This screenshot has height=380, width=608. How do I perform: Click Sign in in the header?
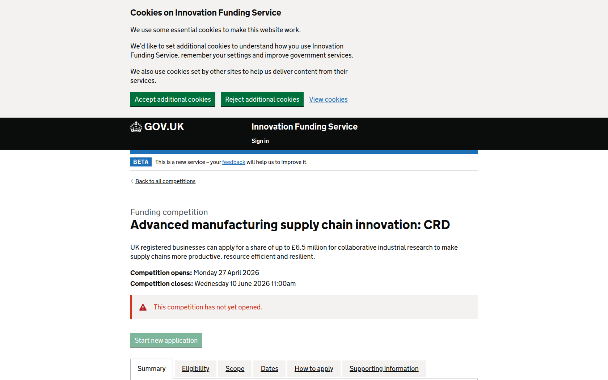click(260, 141)
